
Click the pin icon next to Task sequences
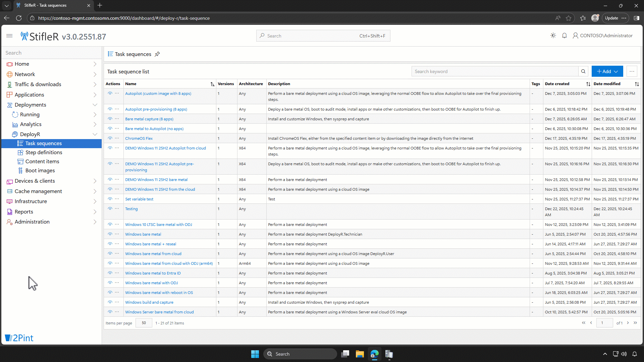pyautogui.click(x=157, y=54)
